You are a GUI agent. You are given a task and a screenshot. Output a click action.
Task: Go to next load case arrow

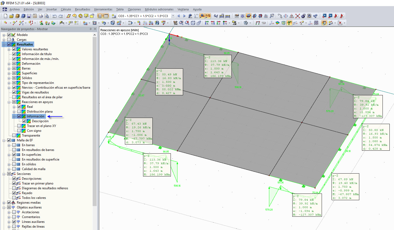(x=184, y=16)
